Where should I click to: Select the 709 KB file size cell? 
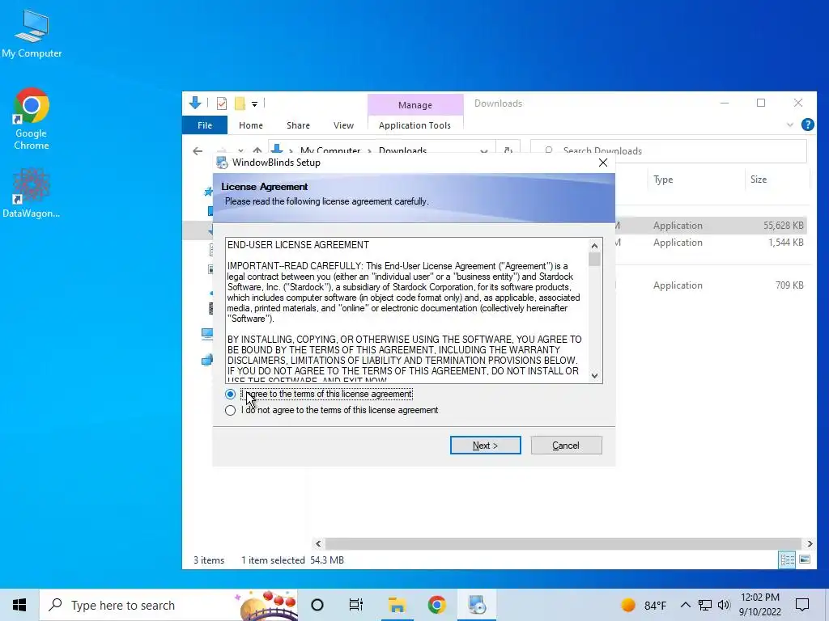(789, 285)
